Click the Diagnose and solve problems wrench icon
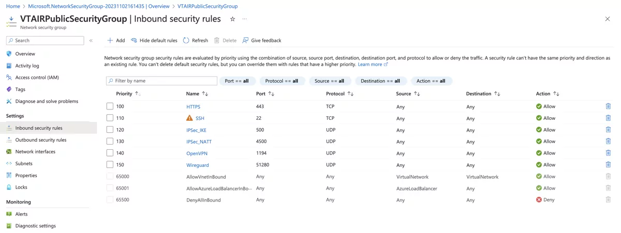The width and height of the screenshot is (621, 233). [9, 101]
